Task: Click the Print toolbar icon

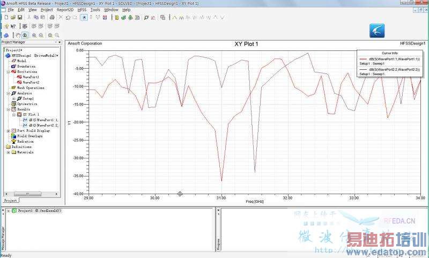Action: pos(52,17)
